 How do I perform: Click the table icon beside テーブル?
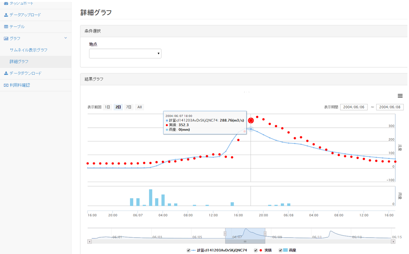click(6, 27)
